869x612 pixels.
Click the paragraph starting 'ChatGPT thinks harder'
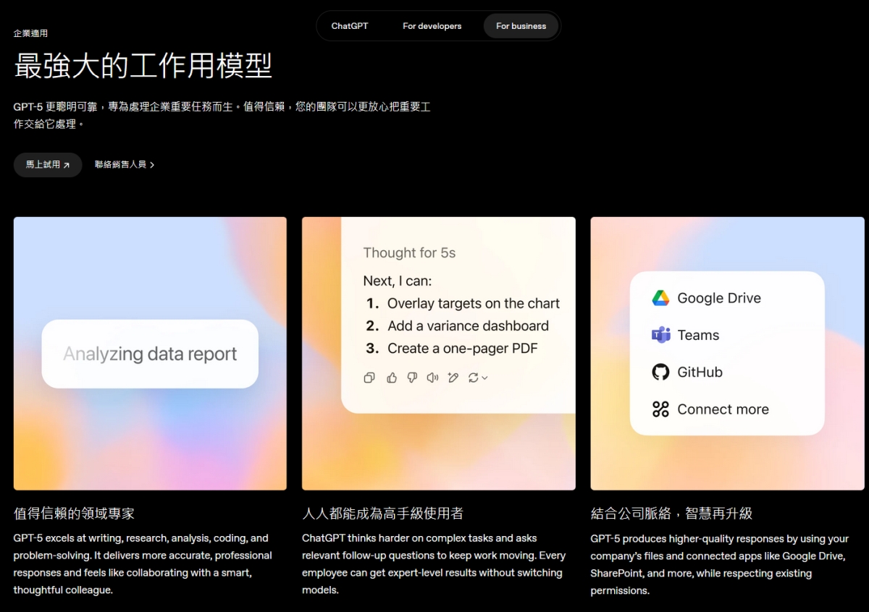(432, 564)
